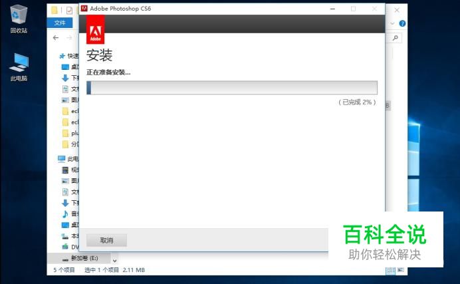Click the Adobe logo in the installer
The image size is (460, 284).
click(95, 31)
